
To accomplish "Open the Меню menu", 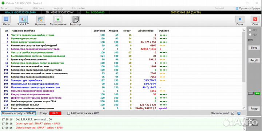I will [x=4, y=8].
